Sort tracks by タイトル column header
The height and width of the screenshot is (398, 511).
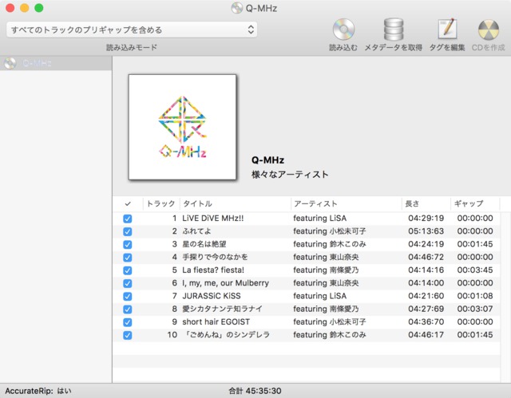(233, 203)
